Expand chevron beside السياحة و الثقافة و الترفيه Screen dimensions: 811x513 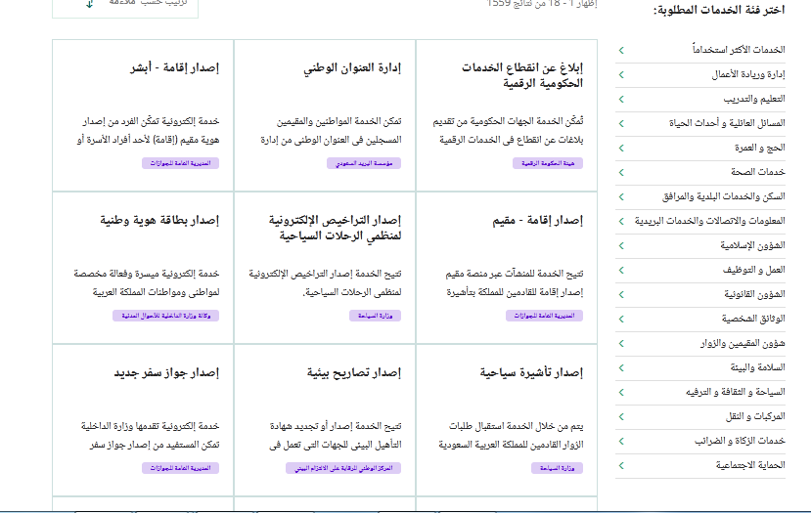pyautogui.click(x=621, y=393)
